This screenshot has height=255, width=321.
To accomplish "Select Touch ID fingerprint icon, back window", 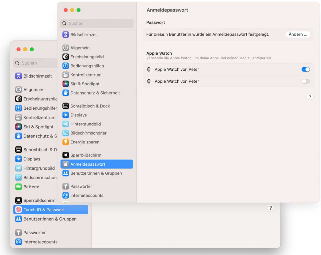I will tap(18, 210).
